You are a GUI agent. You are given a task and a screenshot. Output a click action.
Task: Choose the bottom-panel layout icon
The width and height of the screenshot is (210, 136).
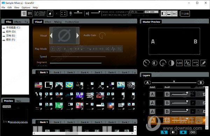(x=169, y=14)
